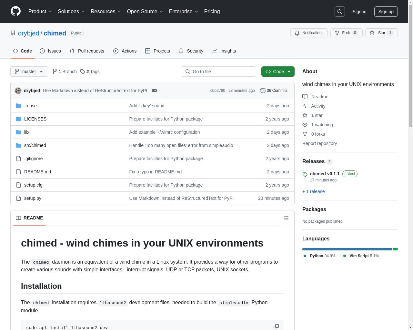Click the Python language bar segment
The width and height of the screenshot is (413, 330).
347,249
